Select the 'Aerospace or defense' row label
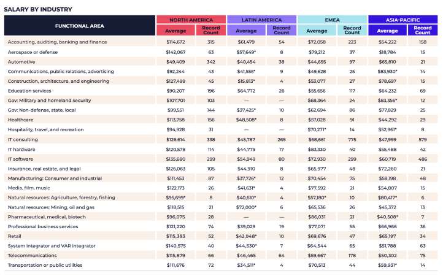The width and height of the screenshot is (443, 276). point(34,52)
